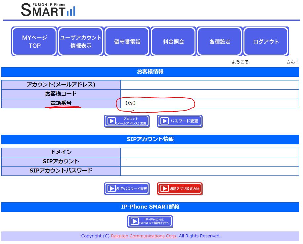303x244 pixels.
Task: Click the お客様コード row label
Action: coord(61,94)
